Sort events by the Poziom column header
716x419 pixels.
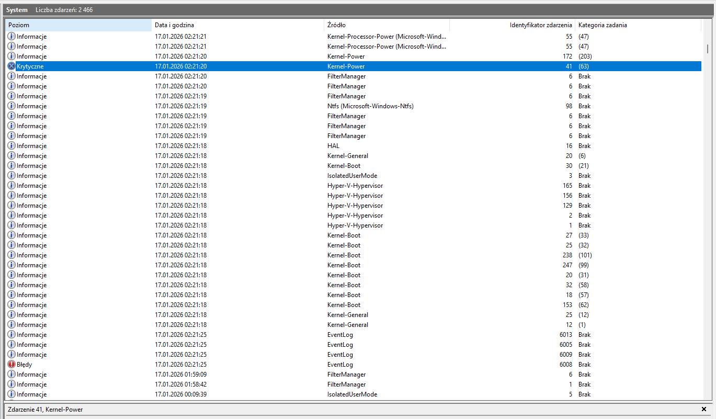click(x=78, y=25)
